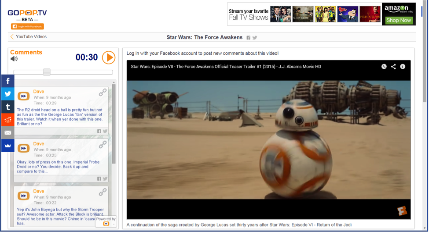Click the comment timeline slider handle

coord(47,72)
